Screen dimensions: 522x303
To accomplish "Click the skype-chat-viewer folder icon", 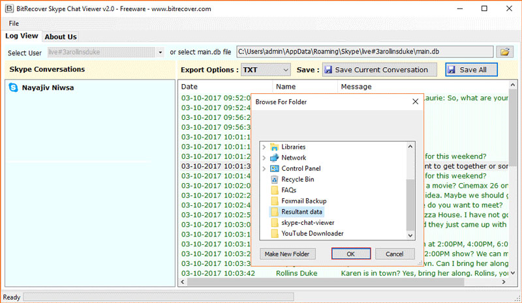I will 275,222.
